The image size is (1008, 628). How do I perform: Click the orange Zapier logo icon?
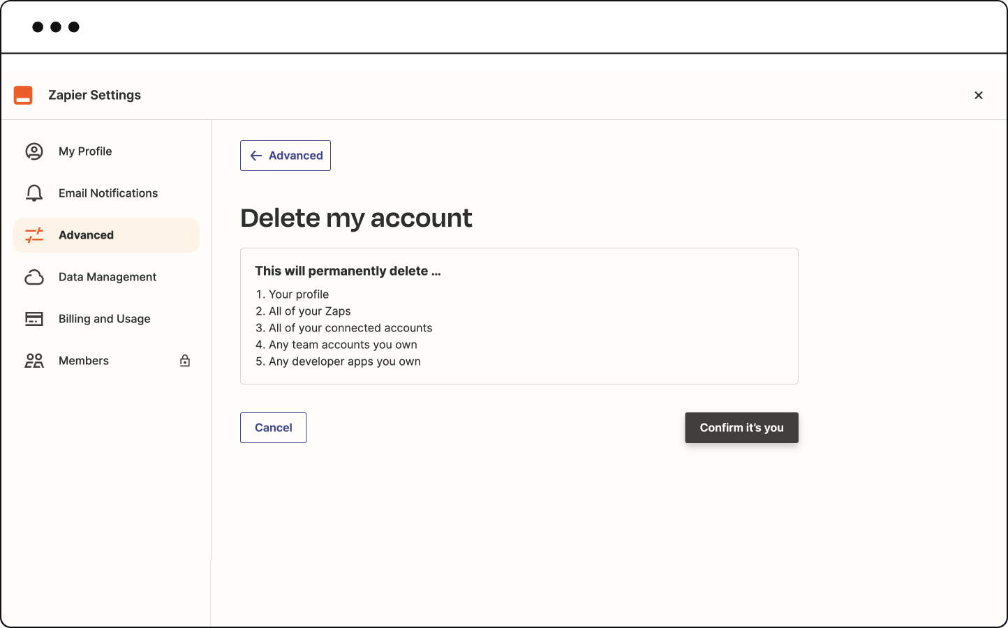(23, 96)
